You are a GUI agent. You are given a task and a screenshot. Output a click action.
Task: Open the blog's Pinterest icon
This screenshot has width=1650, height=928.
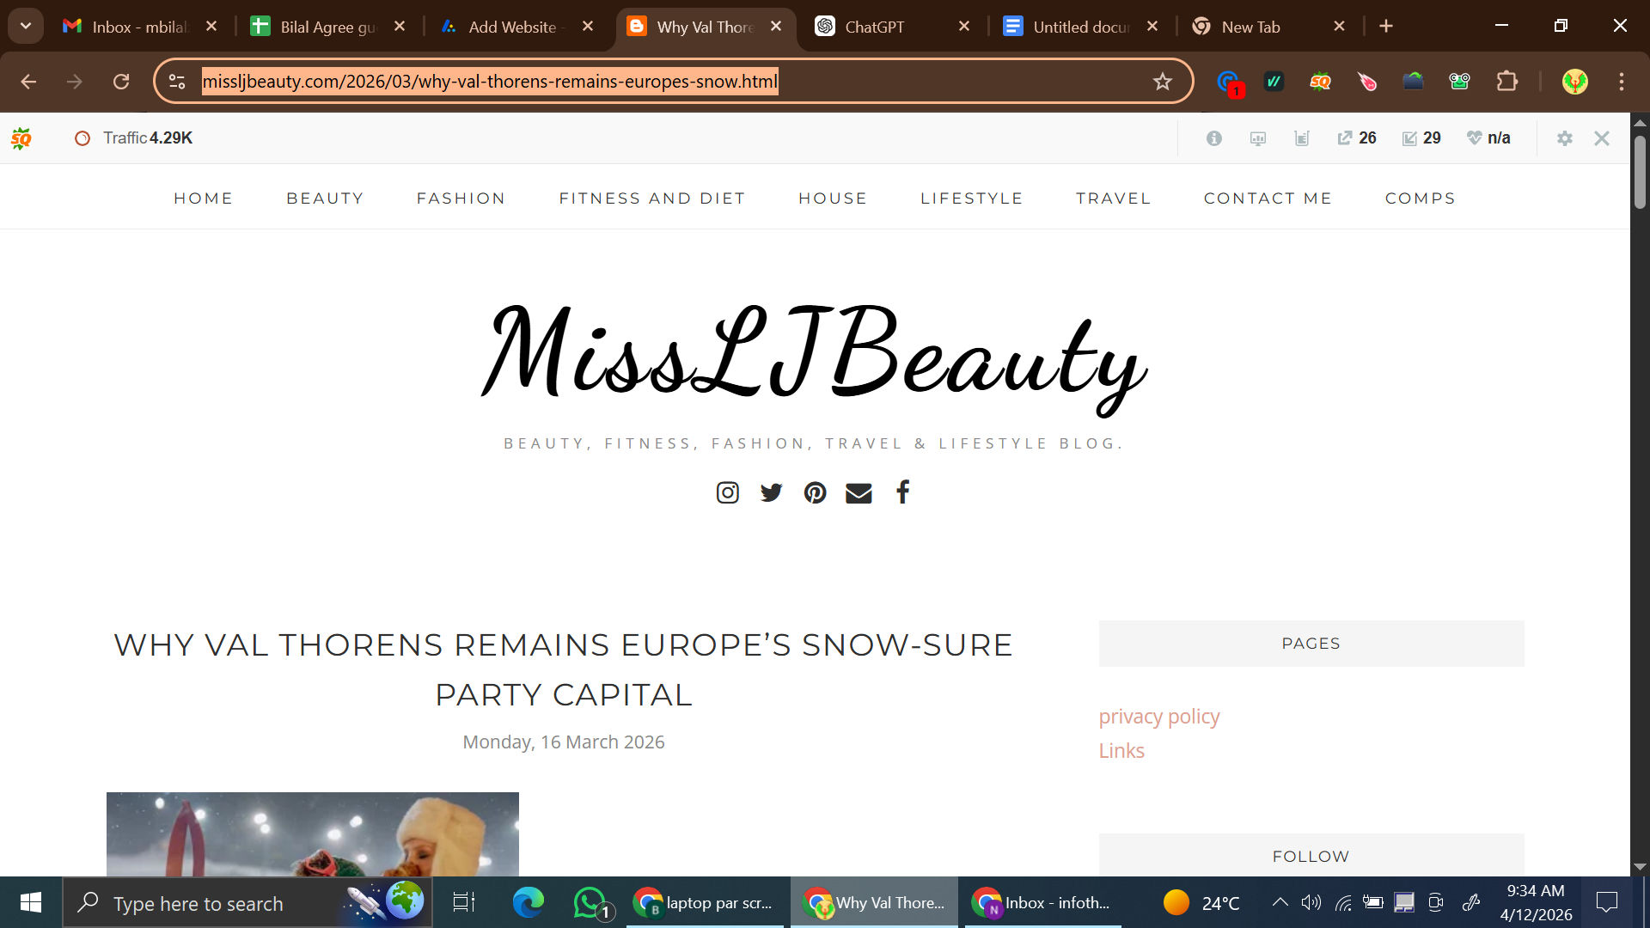coord(815,492)
